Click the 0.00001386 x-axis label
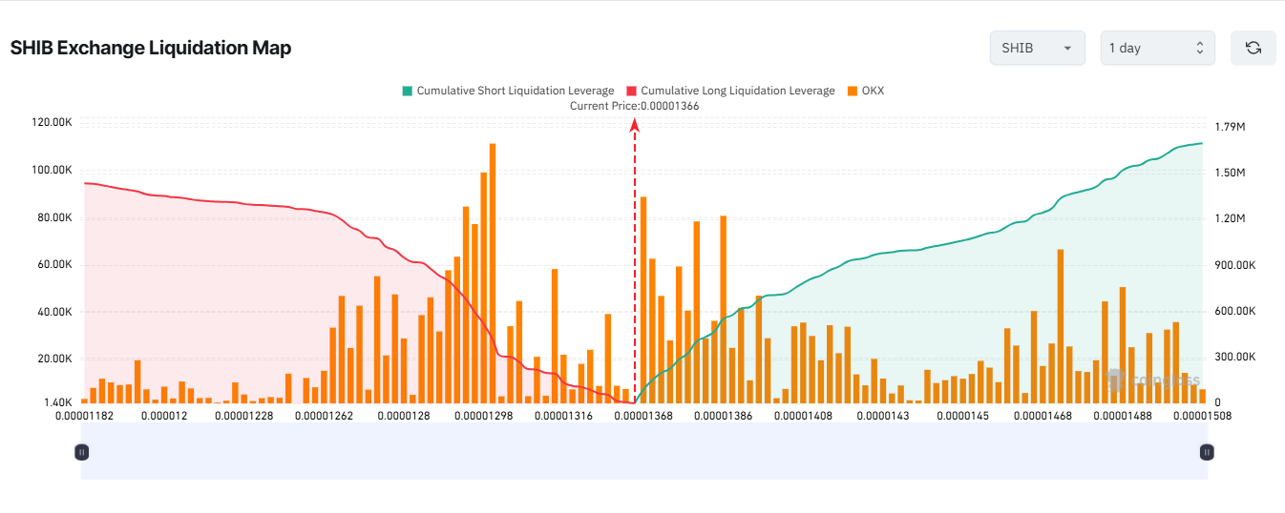 tap(724, 416)
